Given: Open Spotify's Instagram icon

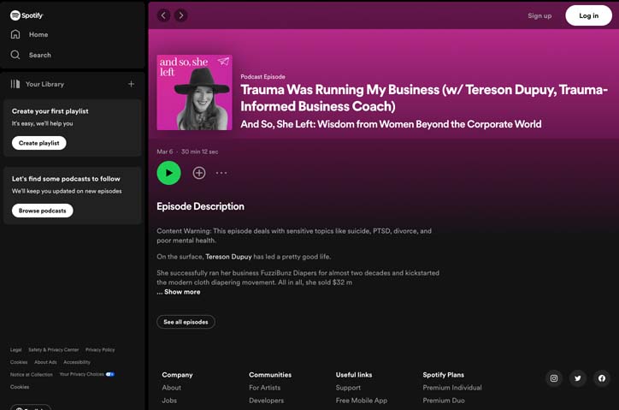Looking at the screenshot, I should [x=554, y=378].
